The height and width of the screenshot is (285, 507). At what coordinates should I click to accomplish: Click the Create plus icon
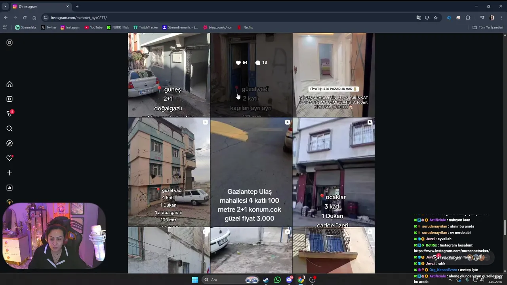point(10,173)
